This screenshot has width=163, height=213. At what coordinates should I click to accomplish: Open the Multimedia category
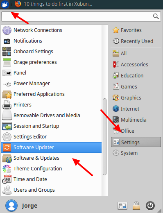point(129,120)
